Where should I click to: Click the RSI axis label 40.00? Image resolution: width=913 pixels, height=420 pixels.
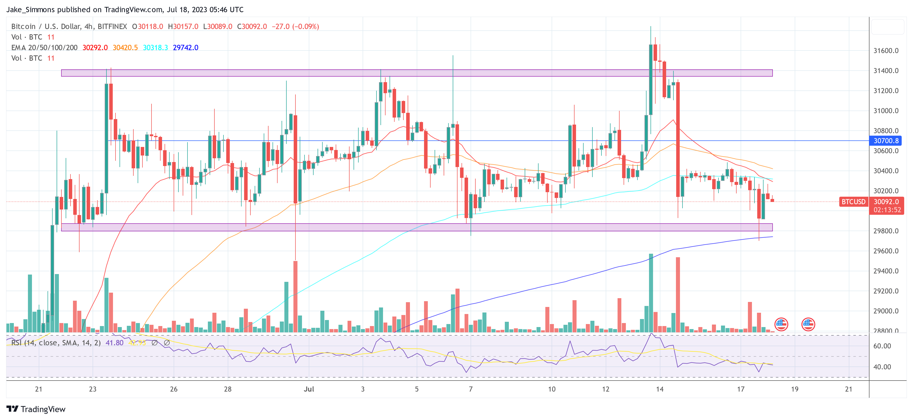(882, 367)
